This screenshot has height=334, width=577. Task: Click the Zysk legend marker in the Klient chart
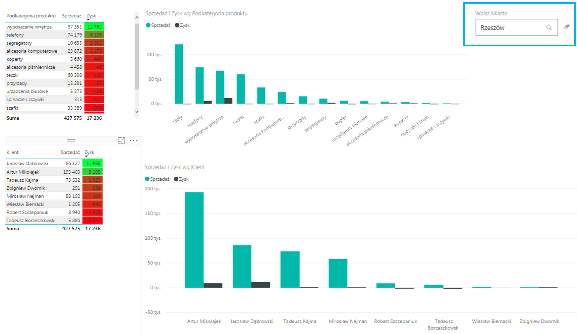pos(176,179)
